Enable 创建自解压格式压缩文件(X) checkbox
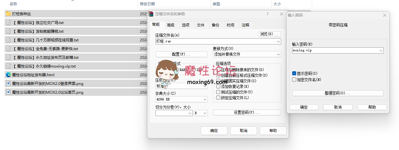This screenshot has height=150, width=399. (218, 75)
